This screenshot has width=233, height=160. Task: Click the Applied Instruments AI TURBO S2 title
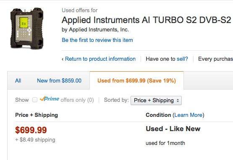tap(147, 20)
